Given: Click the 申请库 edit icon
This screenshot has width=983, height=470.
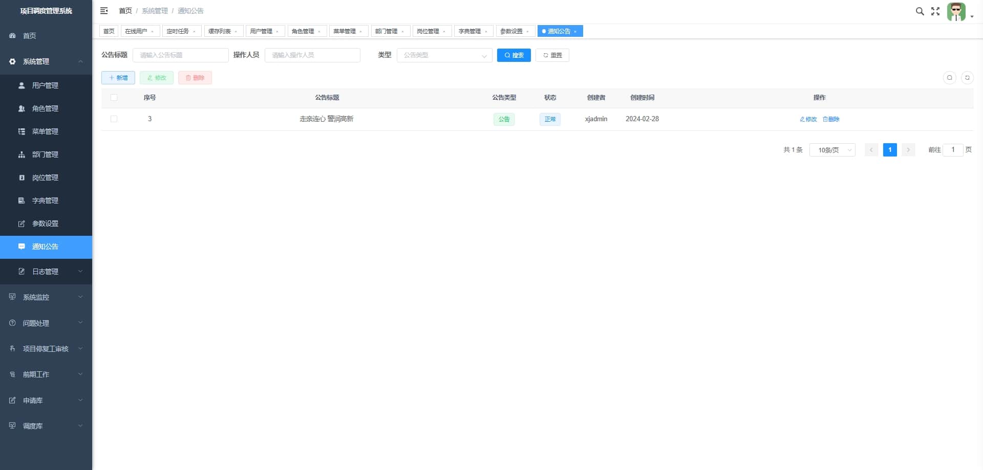Looking at the screenshot, I should (12, 400).
